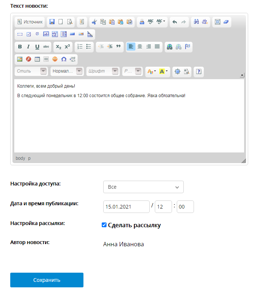
Task: Click the publication date field 15.01.2021
Action: point(126,207)
